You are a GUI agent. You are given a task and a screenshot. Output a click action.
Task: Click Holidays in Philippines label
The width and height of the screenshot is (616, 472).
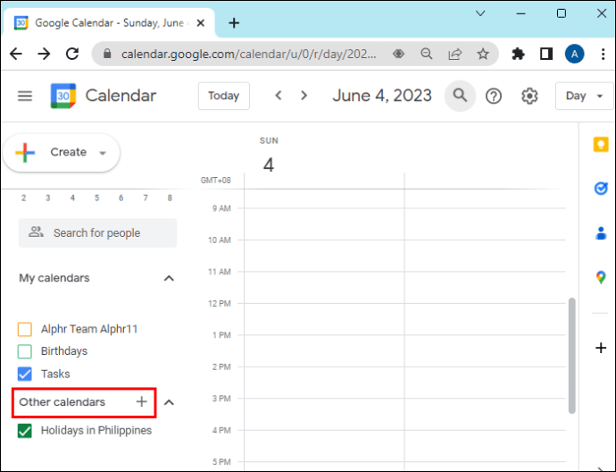coord(96,430)
